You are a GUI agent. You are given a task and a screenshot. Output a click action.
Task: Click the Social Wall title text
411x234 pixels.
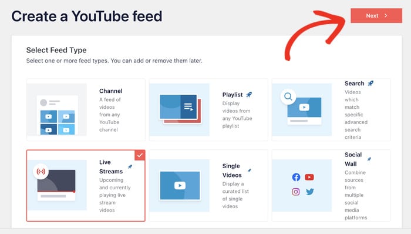click(353, 159)
